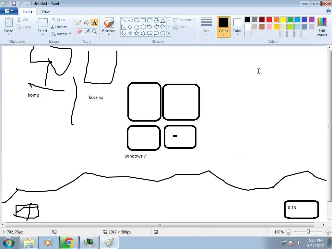
Task: Choose the Line shape
Action: click(x=124, y=20)
